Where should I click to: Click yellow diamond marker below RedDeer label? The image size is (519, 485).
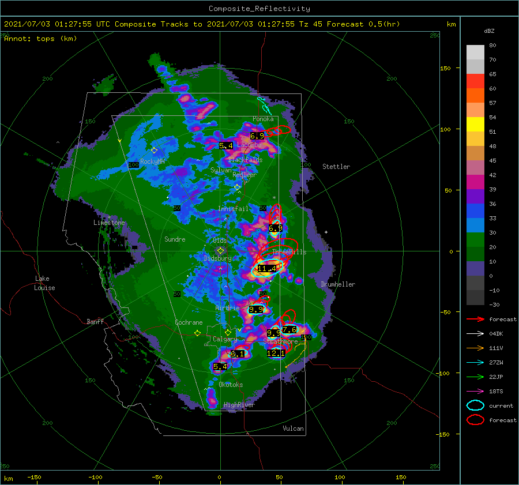238,187
